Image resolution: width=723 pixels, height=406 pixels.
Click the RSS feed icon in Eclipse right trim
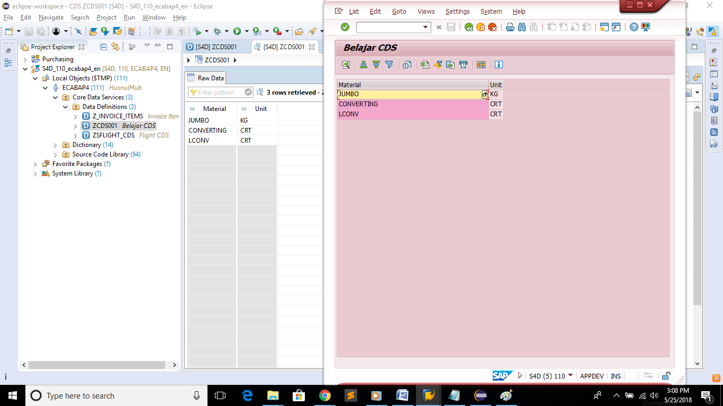[713, 132]
